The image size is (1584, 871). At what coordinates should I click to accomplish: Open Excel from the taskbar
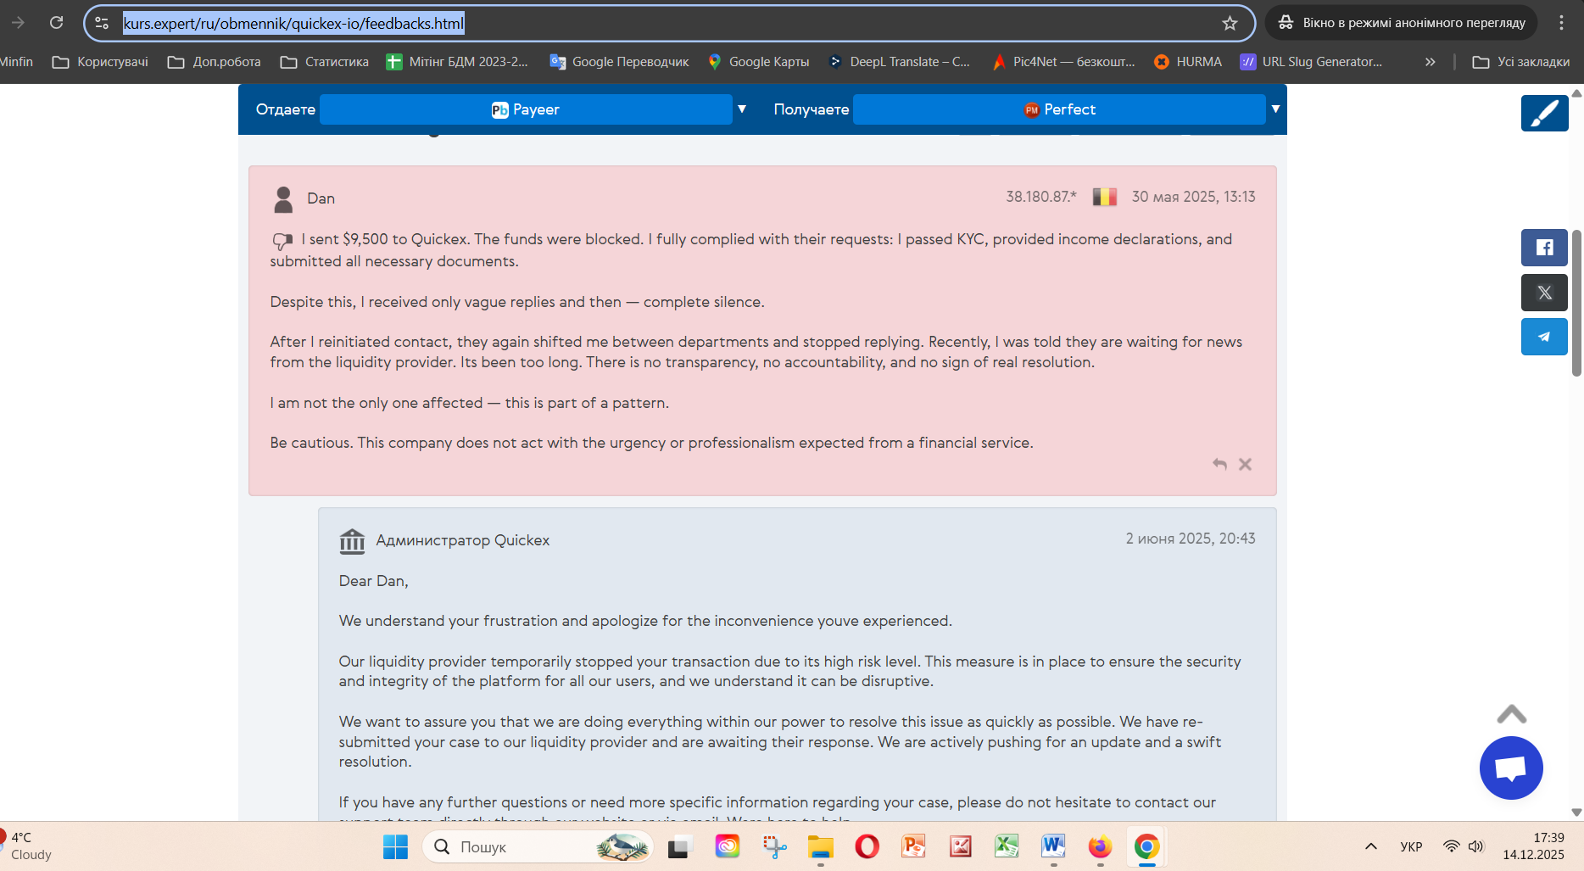tap(1007, 846)
